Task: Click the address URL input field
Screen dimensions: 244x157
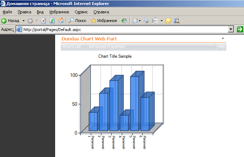Action: pyautogui.click(x=125, y=30)
